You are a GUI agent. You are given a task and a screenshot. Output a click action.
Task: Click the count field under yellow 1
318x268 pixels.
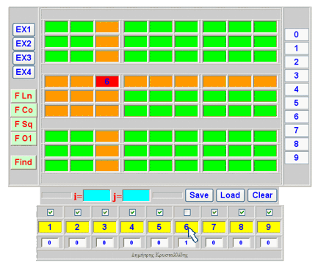pos(50,242)
